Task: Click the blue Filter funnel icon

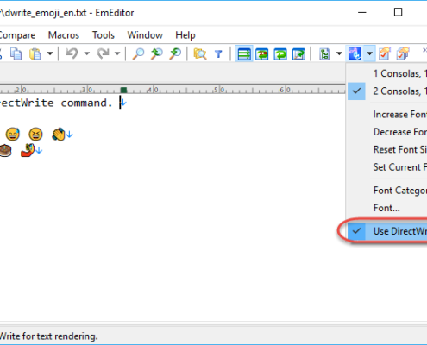Action: (x=218, y=53)
